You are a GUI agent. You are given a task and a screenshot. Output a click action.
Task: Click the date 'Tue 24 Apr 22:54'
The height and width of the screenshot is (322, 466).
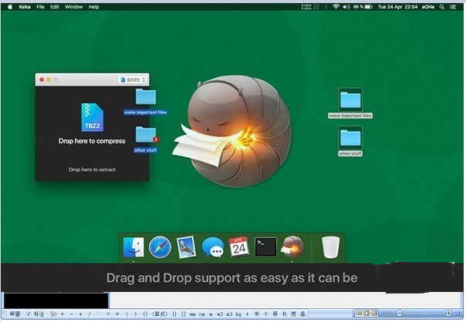[397, 7]
